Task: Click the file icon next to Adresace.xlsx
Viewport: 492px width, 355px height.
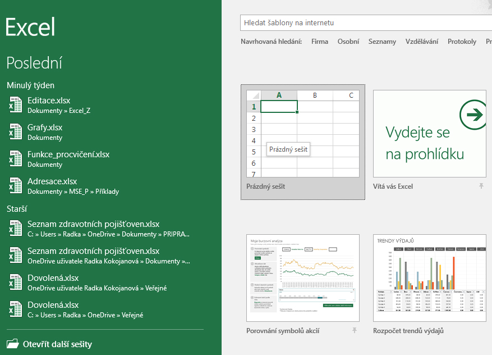Action: point(15,185)
